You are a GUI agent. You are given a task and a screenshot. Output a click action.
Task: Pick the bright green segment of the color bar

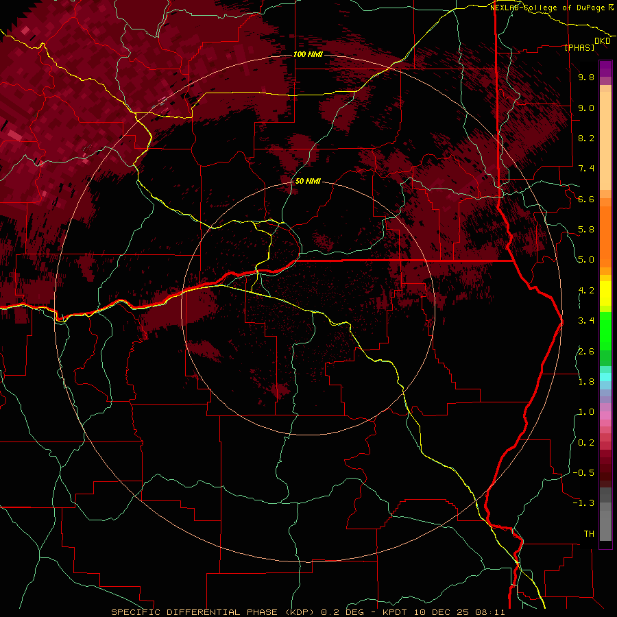coord(605,331)
